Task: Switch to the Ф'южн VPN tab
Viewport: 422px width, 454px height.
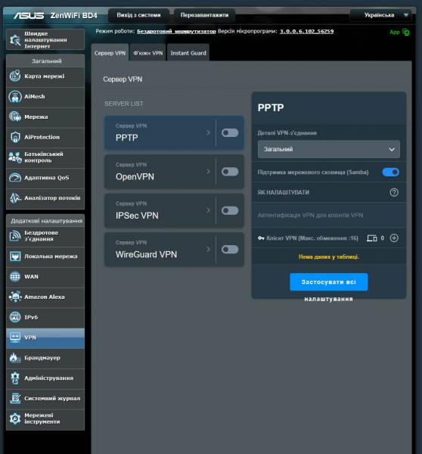Action: tap(148, 53)
